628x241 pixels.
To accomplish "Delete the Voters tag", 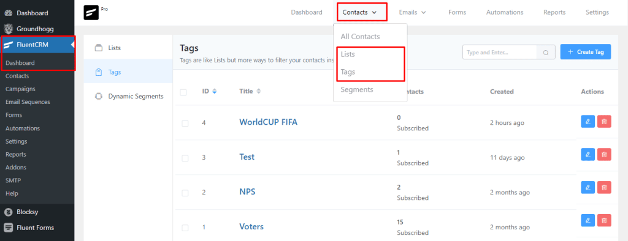I will click(604, 220).
